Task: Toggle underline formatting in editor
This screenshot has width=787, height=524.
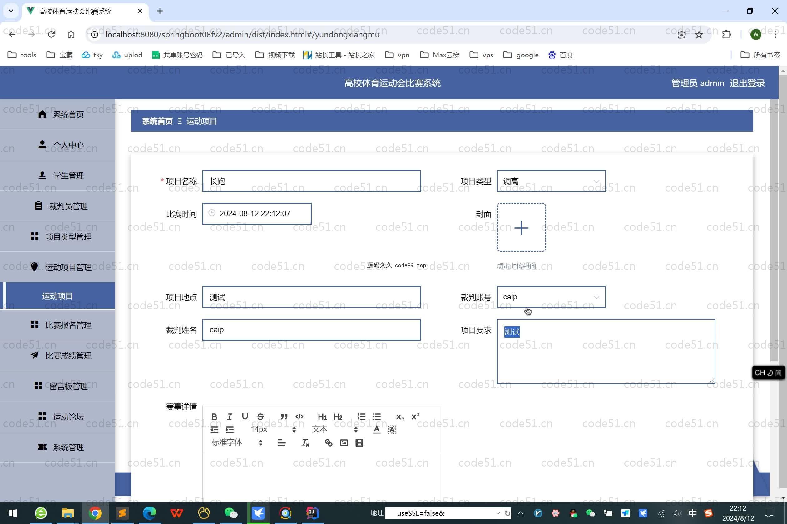Action: pos(245,417)
